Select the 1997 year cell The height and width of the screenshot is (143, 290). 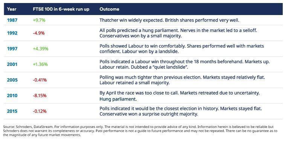click(x=12, y=49)
